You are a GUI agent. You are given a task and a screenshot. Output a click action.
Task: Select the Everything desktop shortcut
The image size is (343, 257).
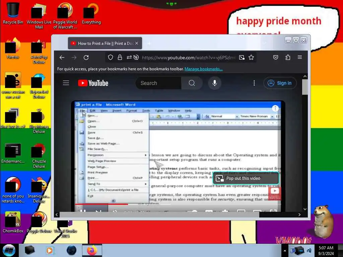coord(91,13)
